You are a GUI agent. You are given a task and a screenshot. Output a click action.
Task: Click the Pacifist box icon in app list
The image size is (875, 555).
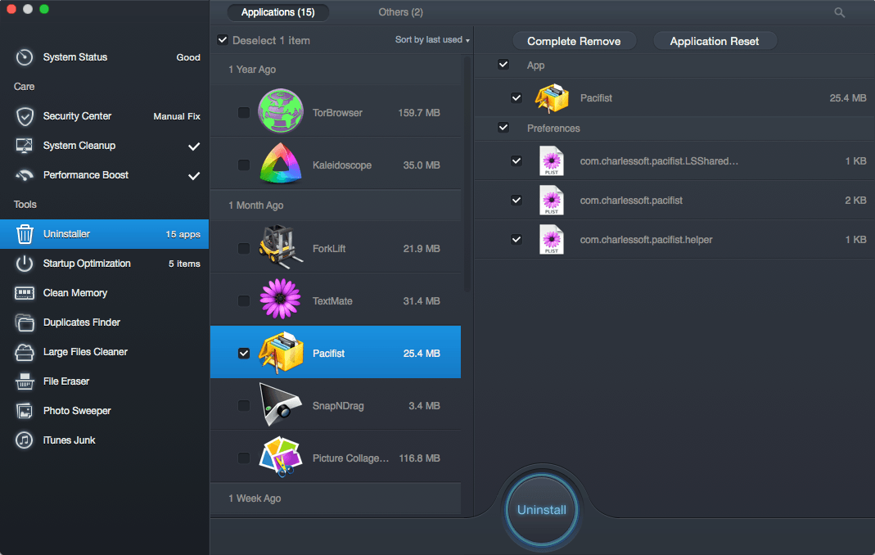[281, 352]
